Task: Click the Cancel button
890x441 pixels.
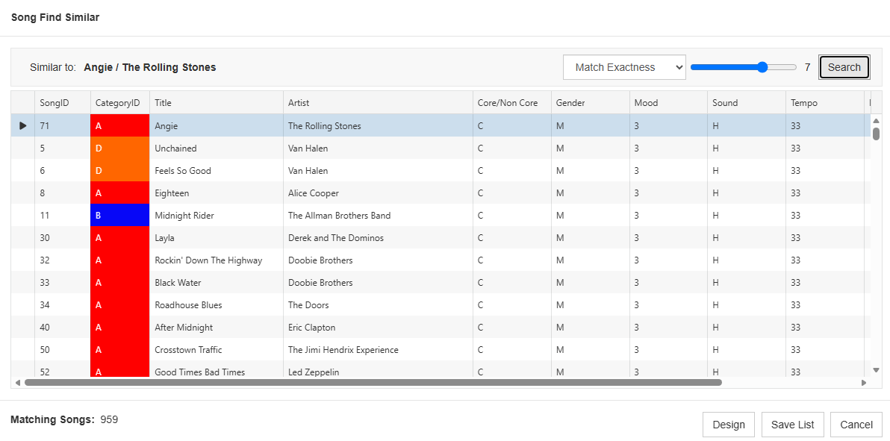Action: click(x=856, y=425)
